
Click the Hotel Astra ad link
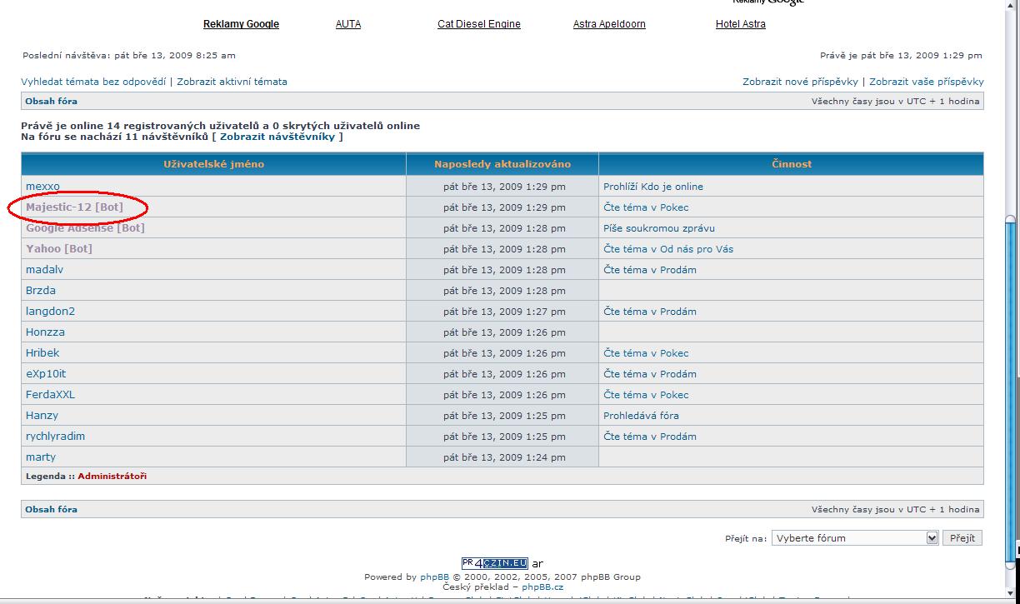tap(740, 24)
